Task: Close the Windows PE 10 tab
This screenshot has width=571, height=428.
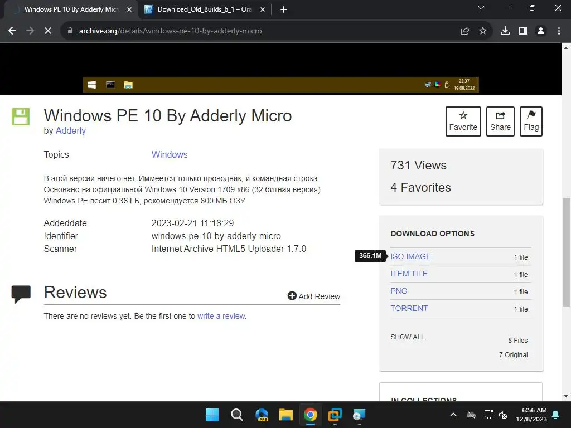Action: [x=129, y=9]
